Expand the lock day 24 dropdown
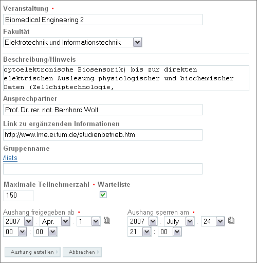The image size is (257, 263). click(x=213, y=221)
